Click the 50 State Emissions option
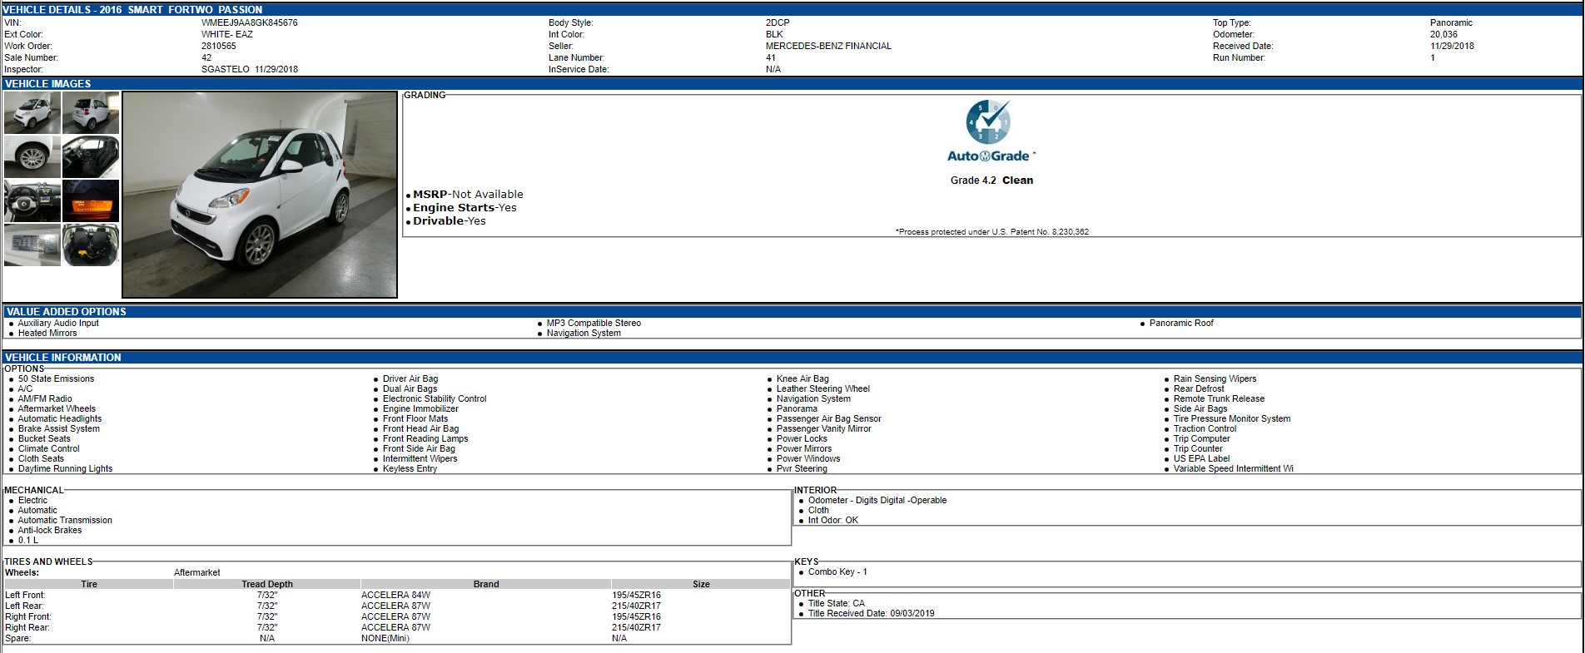 click(56, 378)
